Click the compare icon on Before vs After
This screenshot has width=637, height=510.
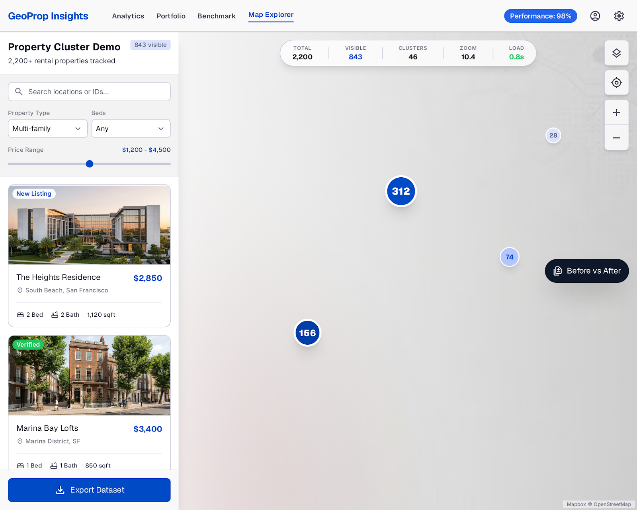(x=558, y=271)
